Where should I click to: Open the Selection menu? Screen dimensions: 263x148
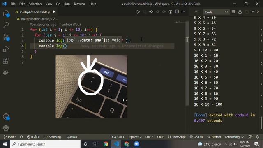click(x=35, y=4)
